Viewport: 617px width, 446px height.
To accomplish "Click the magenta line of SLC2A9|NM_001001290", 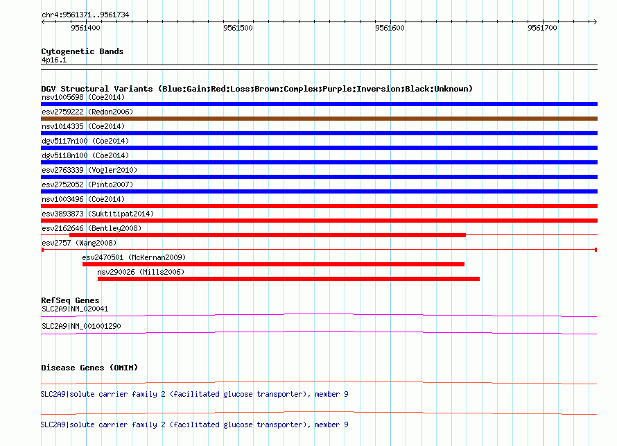I will pos(319,332).
